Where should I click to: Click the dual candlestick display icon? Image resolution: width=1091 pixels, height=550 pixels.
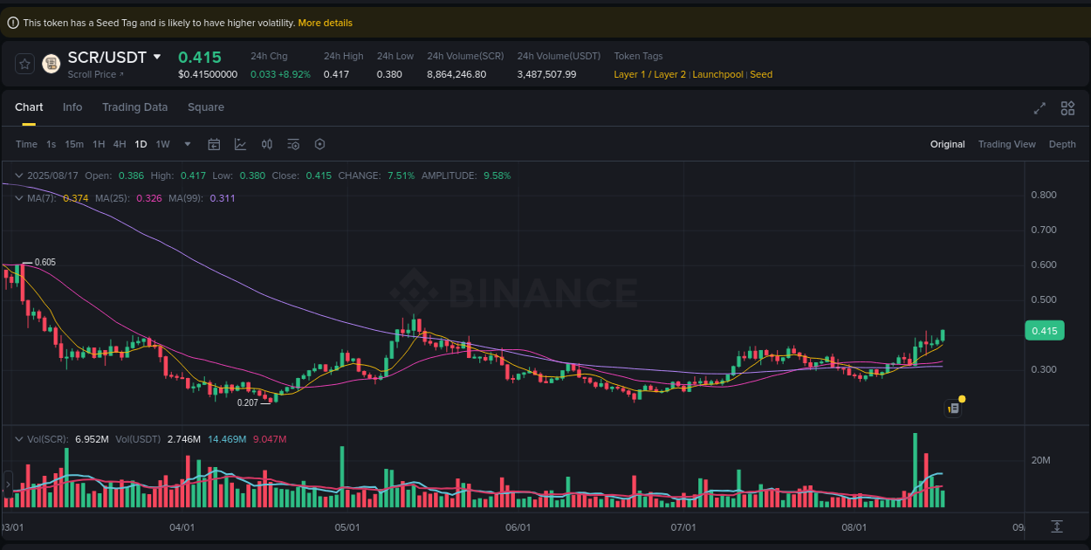coord(267,144)
